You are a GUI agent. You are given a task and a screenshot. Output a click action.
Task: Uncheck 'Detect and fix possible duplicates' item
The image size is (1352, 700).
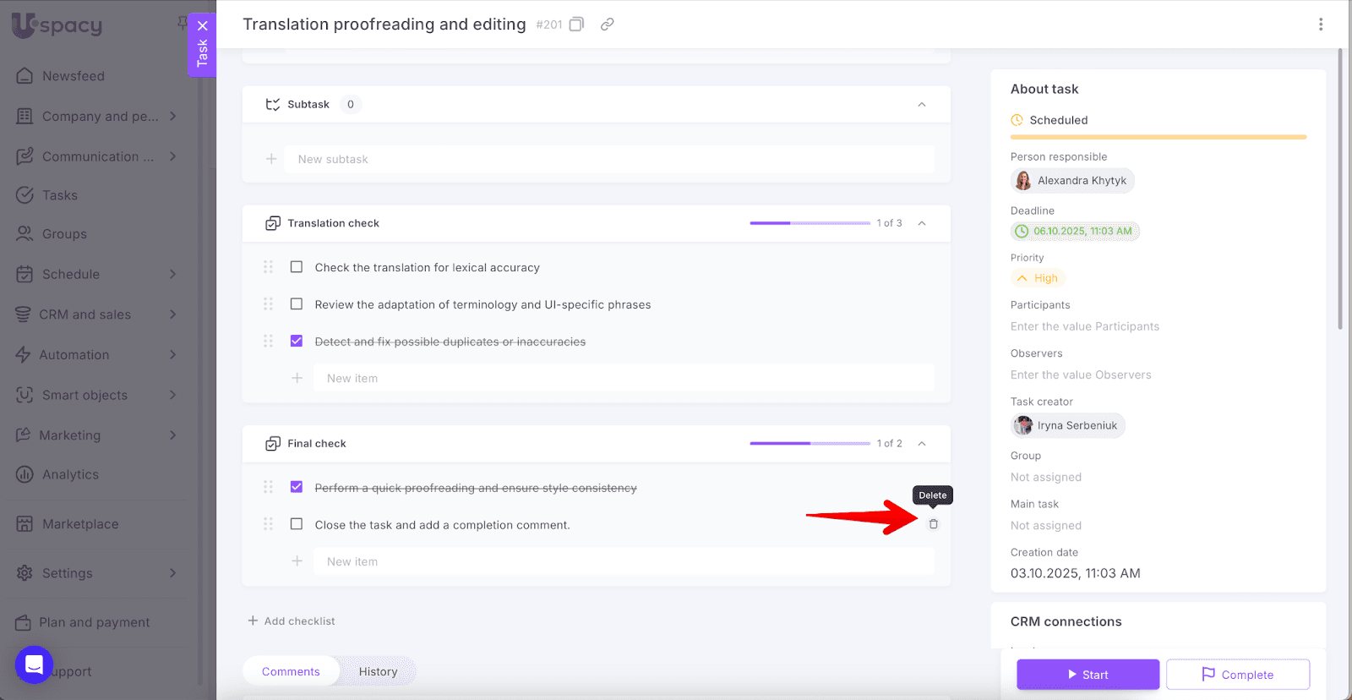pyautogui.click(x=297, y=341)
